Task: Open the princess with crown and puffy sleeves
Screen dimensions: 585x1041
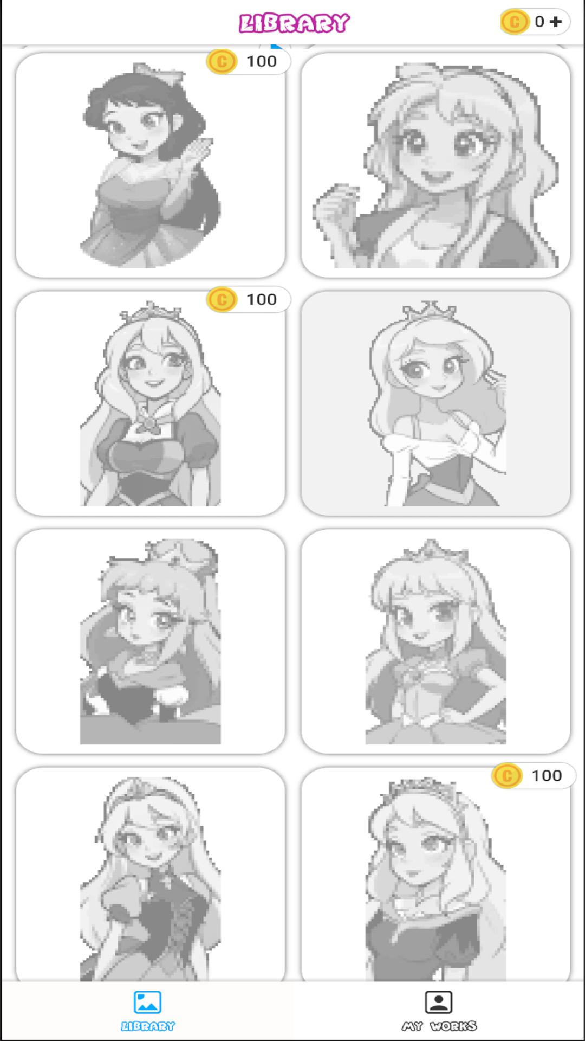Action: click(x=151, y=403)
